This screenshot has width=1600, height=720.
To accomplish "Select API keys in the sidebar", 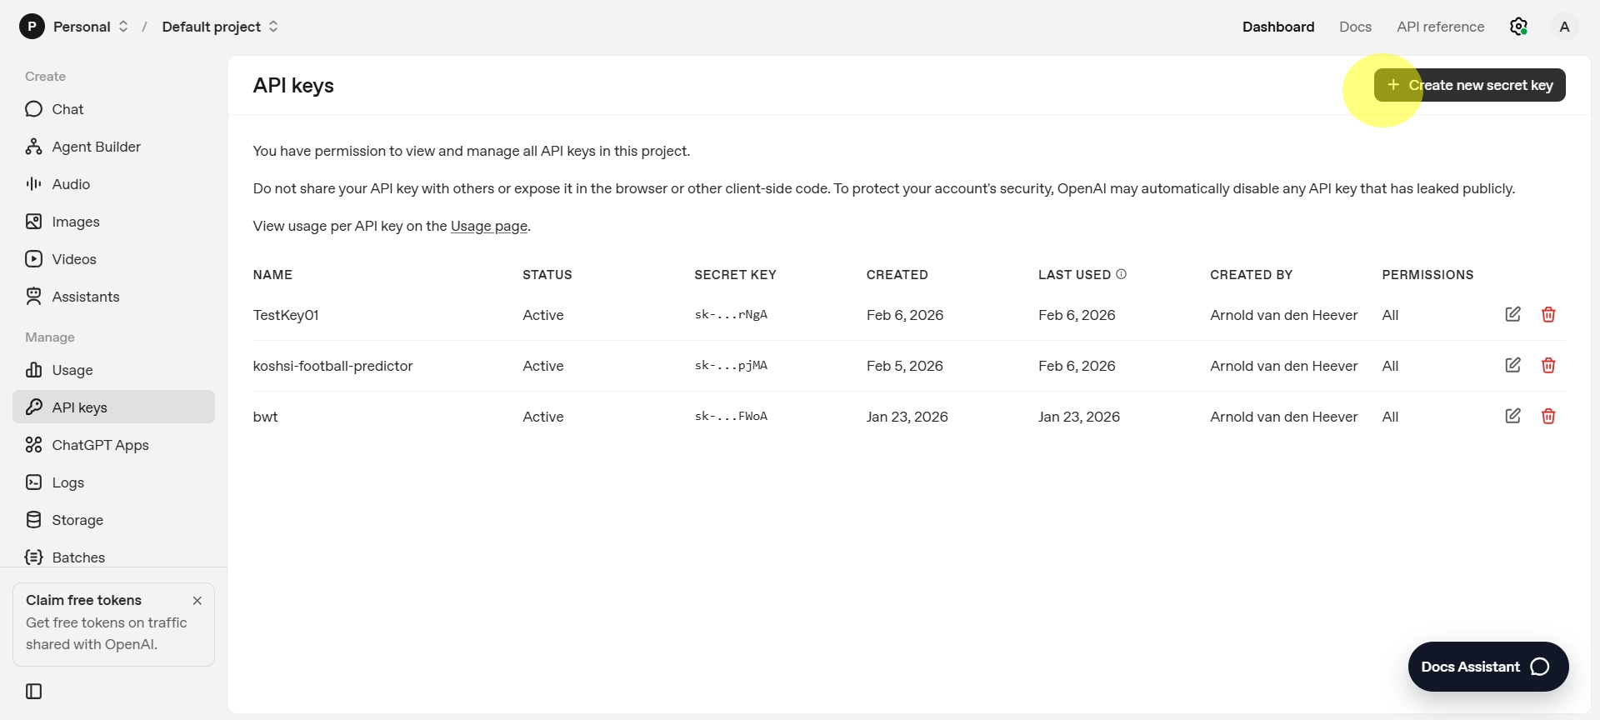I will [113, 407].
